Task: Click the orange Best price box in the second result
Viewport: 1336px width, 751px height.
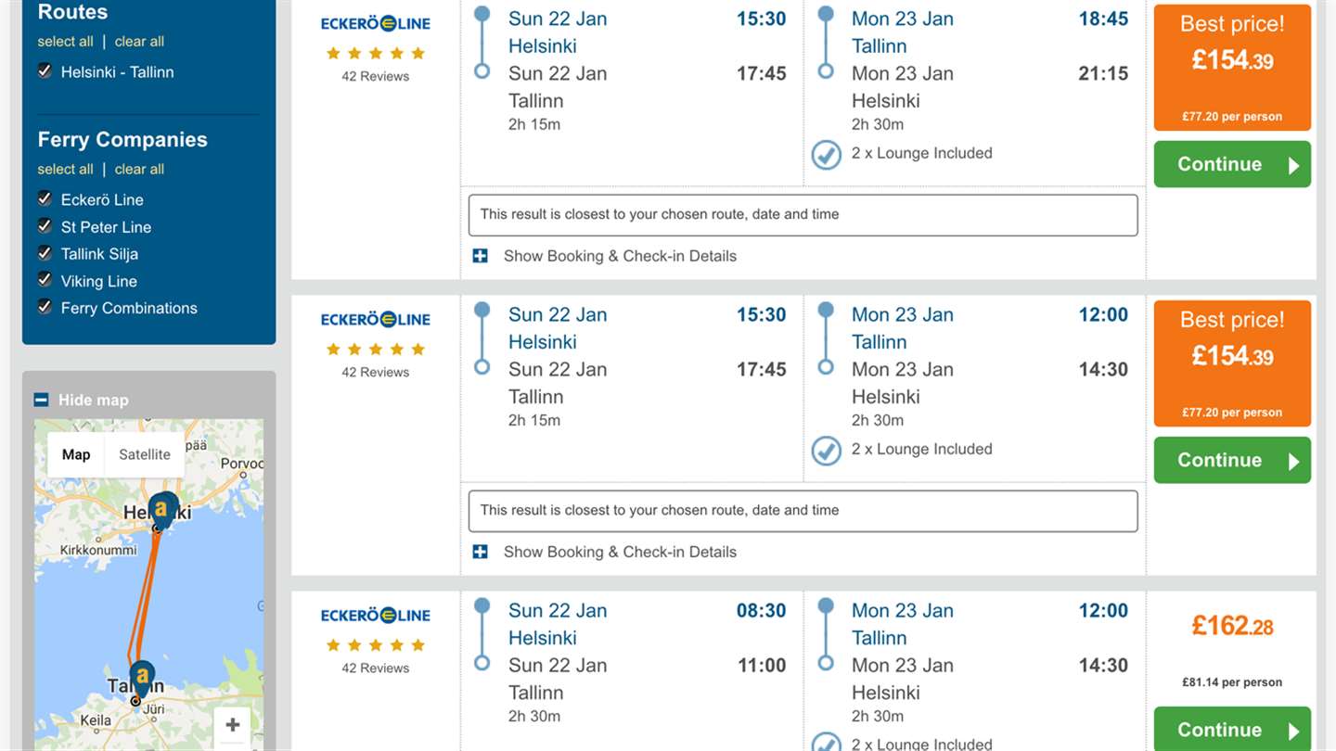Action: pyautogui.click(x=1232, y=363)
